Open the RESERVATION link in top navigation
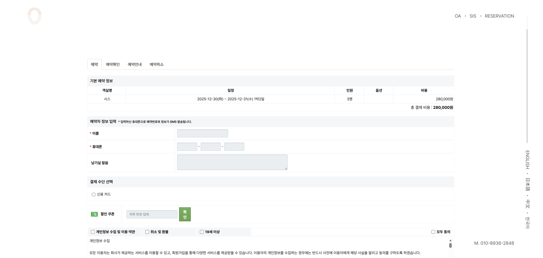The image size is (543, 258). click(499, 16)
